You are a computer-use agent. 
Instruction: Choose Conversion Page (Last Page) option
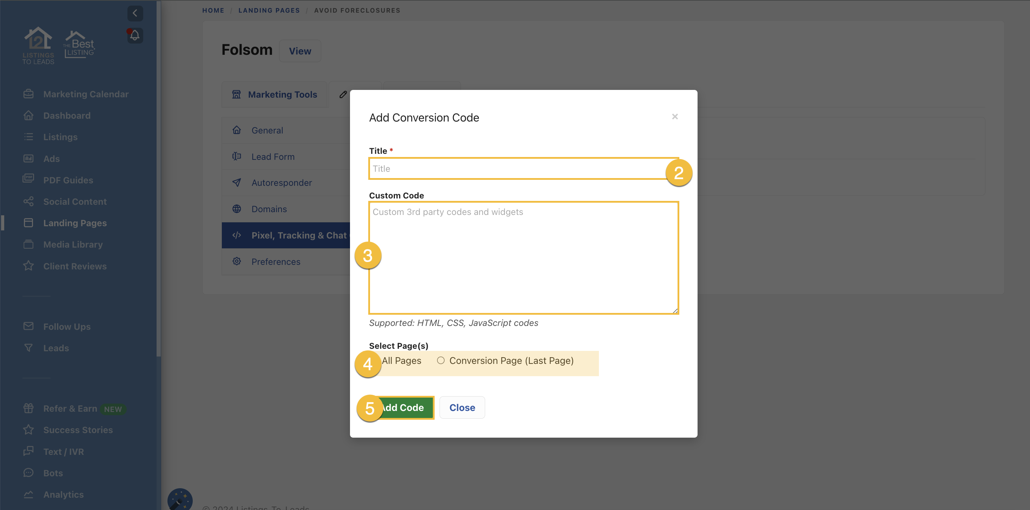441,360
